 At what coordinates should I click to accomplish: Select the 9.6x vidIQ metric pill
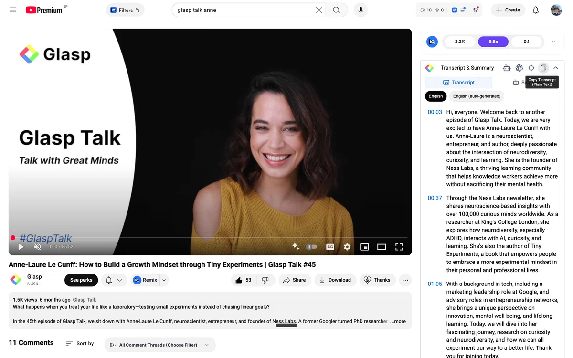(493, 42)
